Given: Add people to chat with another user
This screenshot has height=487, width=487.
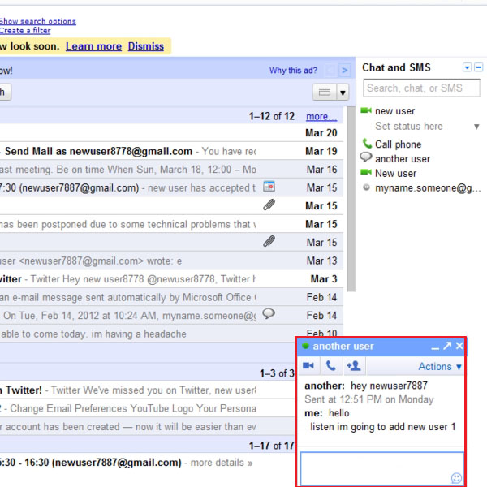Looking at the screenshot, I should tap(354, 365).
